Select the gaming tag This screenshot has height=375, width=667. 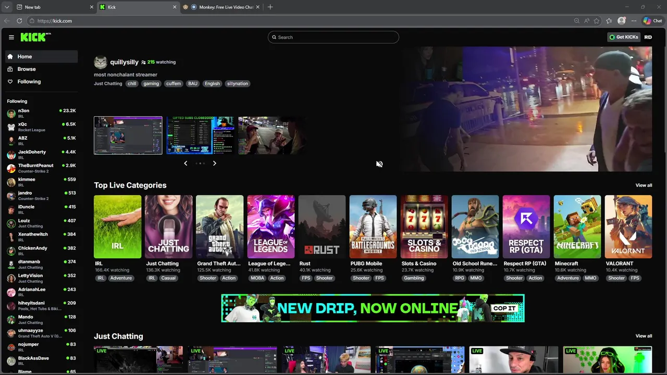pyautogui.click(x=151, y=83)
